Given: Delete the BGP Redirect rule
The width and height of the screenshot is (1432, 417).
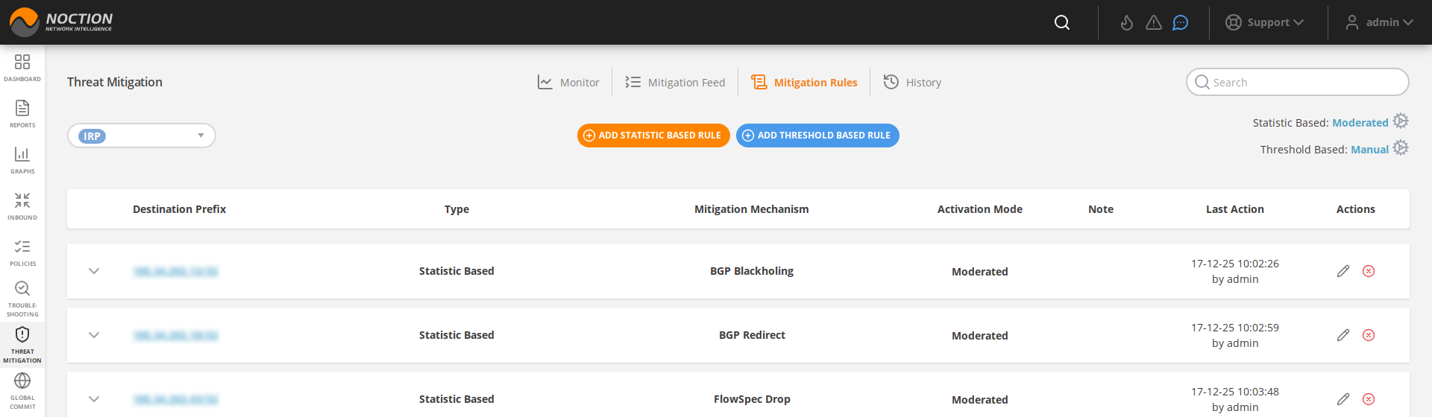Looking at the screenshot, I should coord(1369,335).
